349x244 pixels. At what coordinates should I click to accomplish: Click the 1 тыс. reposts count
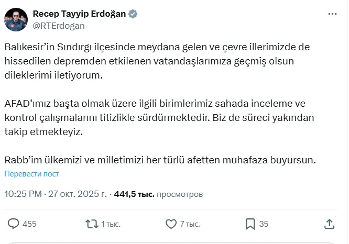(x=111, y=224)
